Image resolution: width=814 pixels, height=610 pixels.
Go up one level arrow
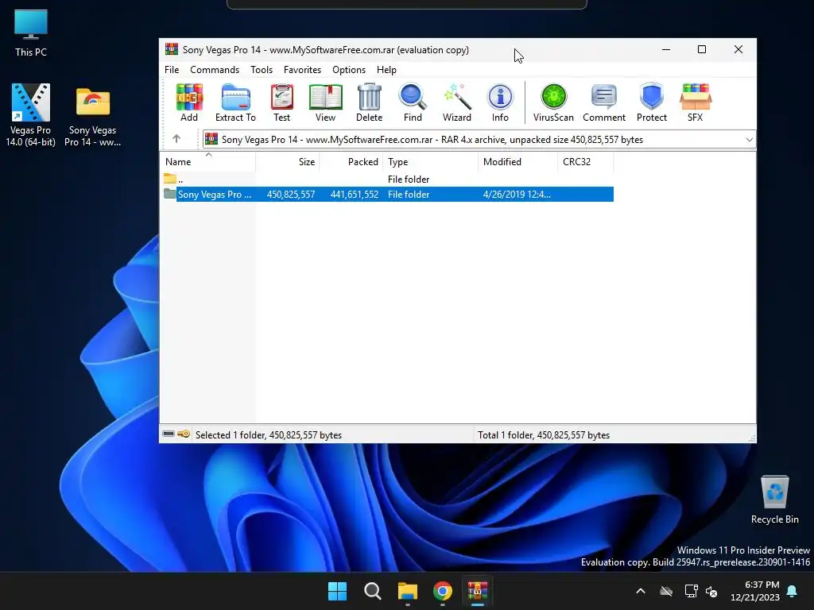click(x=176, y=139)
